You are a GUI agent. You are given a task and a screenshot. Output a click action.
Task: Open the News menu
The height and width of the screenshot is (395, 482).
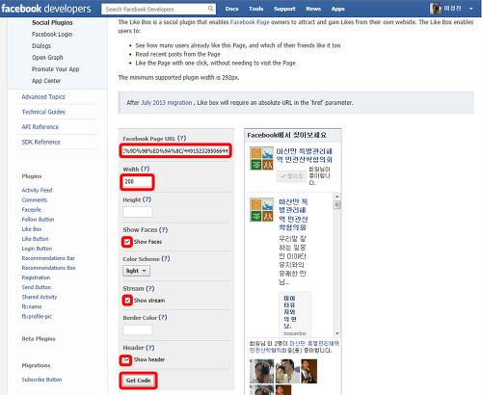(313, 9)
